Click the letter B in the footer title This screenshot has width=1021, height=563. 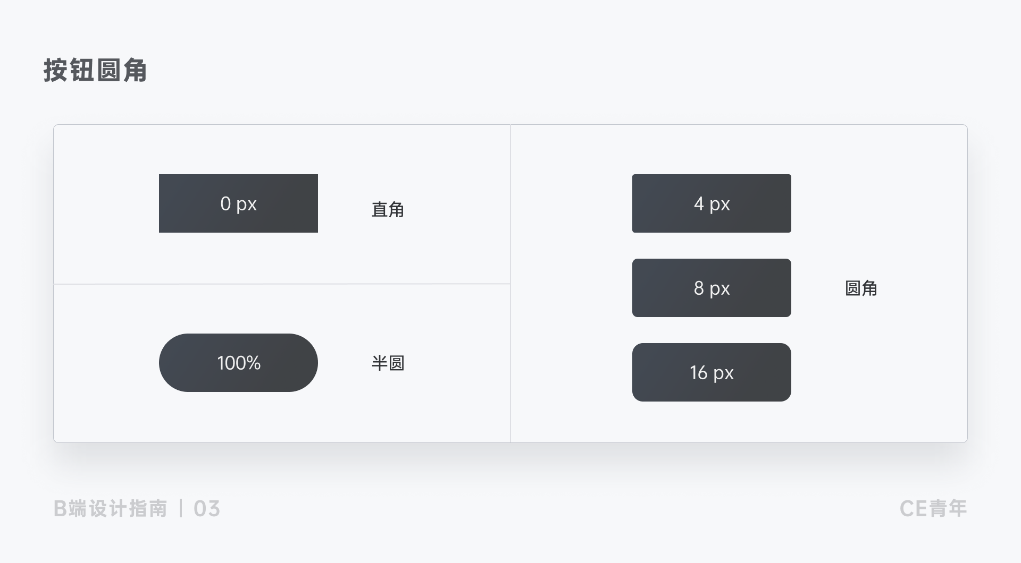pos(60,509)
